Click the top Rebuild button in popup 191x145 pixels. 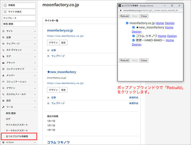125,16
